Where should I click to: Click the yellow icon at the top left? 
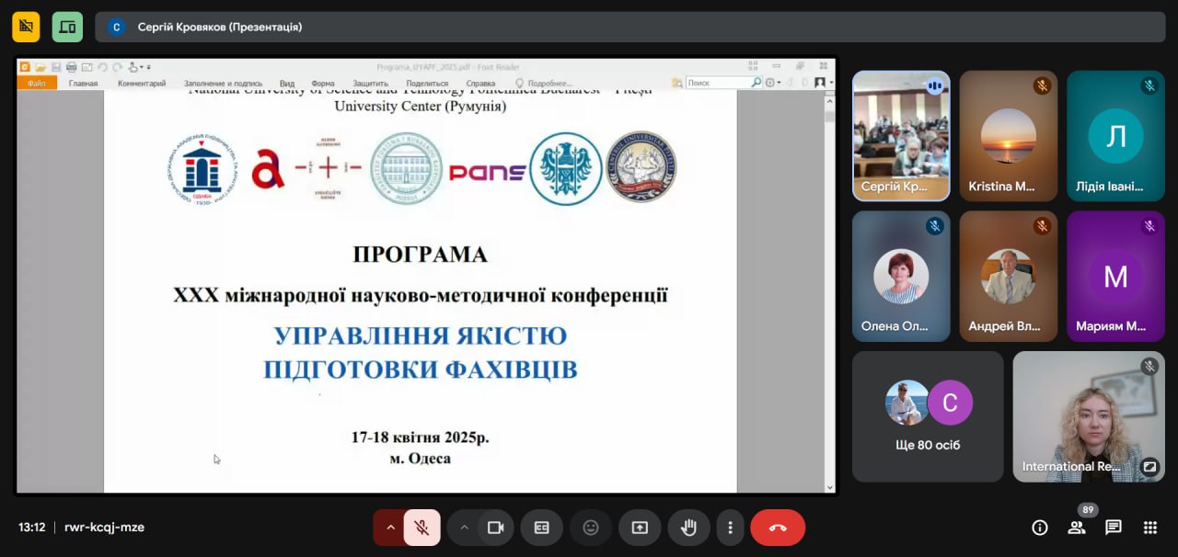pos(26,27)
